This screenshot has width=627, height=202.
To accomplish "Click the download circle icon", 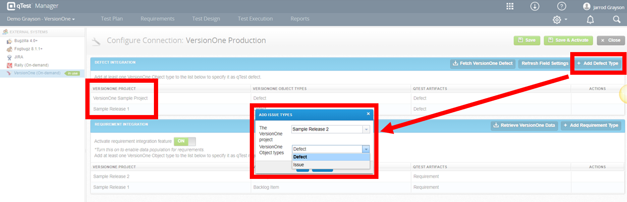I will tap(535, 6).
